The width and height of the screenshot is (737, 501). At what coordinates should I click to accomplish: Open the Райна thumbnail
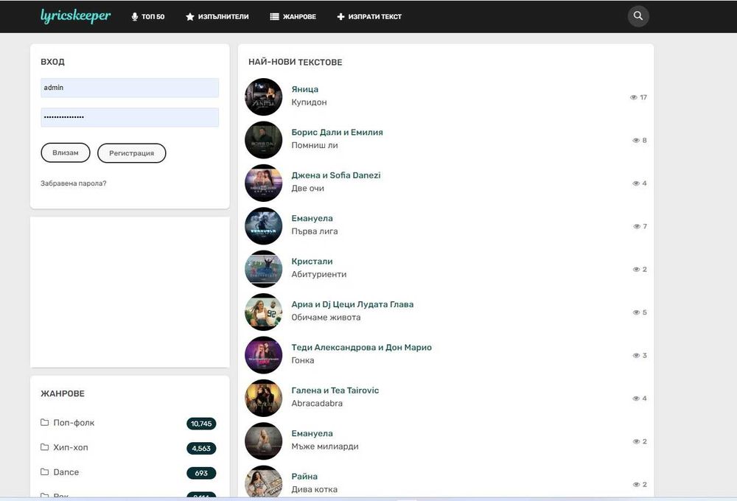pos(264,482)
